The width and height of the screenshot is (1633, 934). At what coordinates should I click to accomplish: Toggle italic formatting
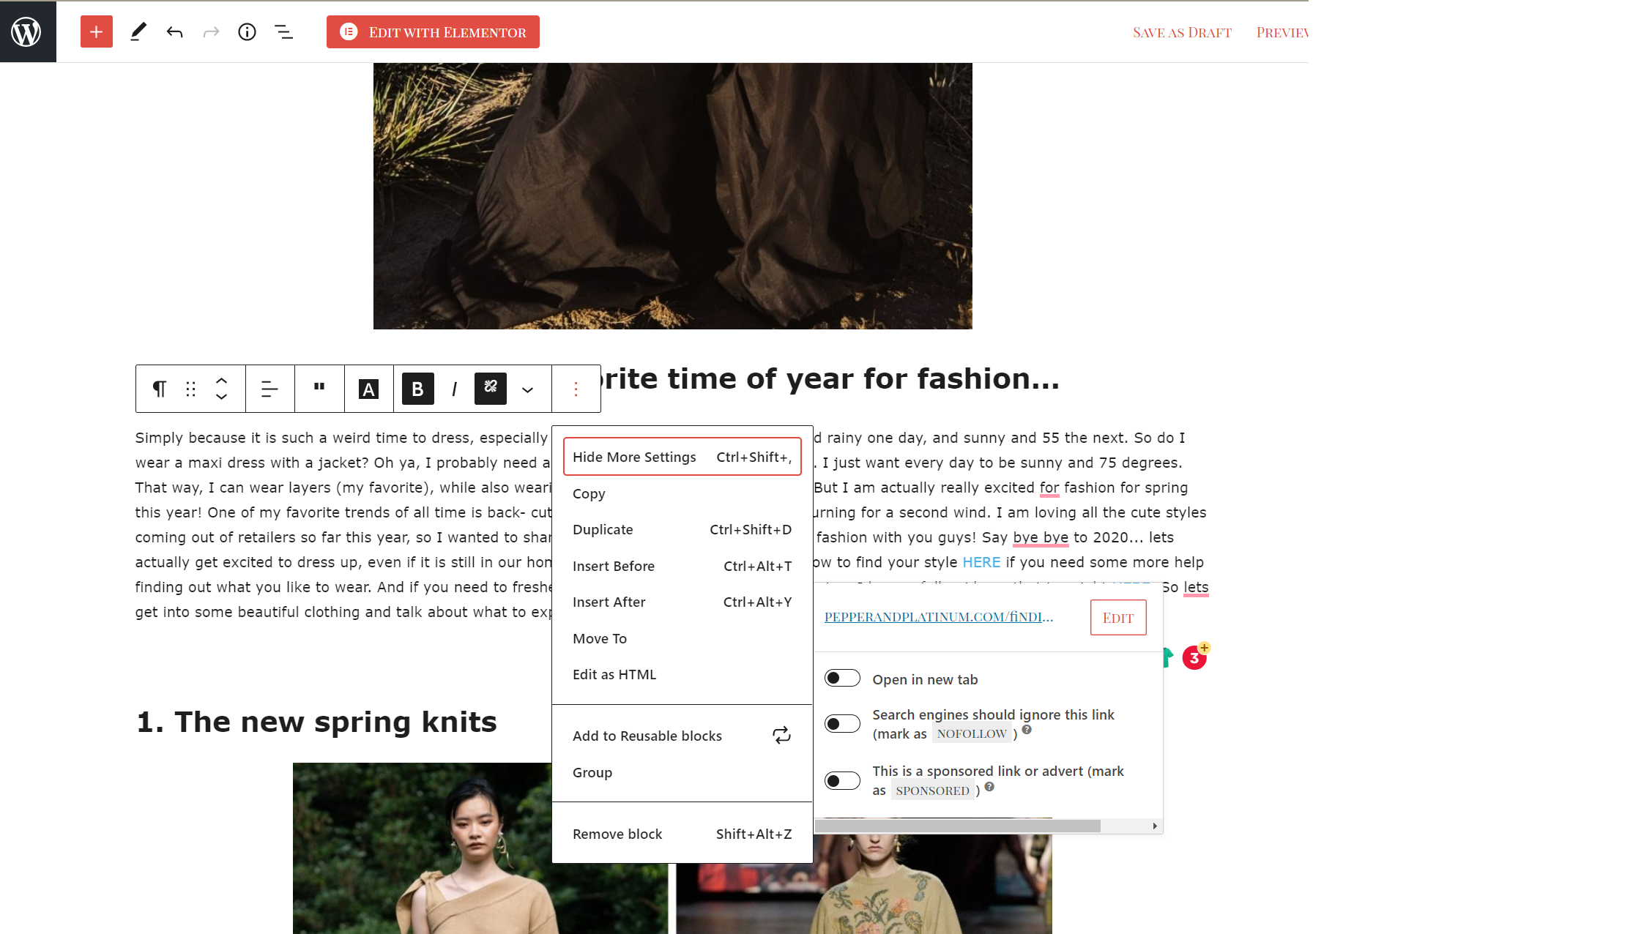[x=455, y=389]
